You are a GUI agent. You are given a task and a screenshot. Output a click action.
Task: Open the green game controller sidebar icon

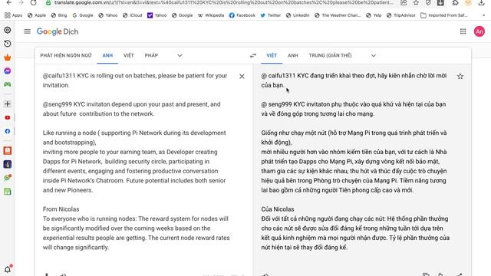pos(8,84)
